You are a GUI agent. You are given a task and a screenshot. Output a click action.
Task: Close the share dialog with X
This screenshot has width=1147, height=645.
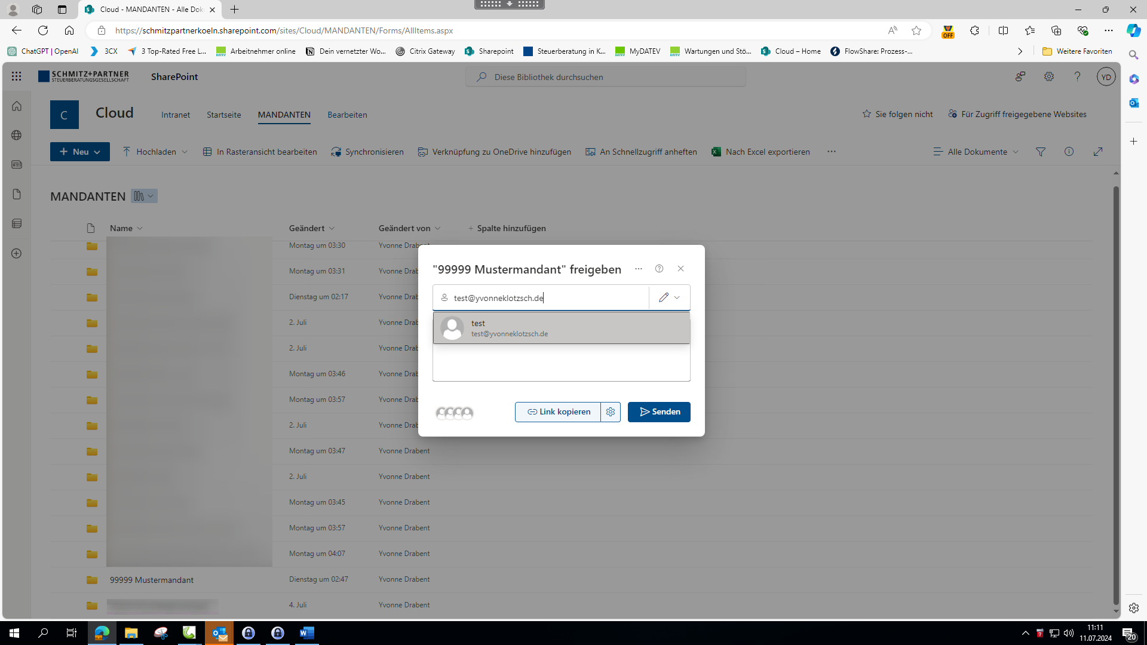[x=680, y=269]
